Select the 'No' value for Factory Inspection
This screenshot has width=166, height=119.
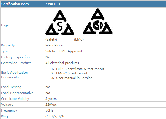48,57
